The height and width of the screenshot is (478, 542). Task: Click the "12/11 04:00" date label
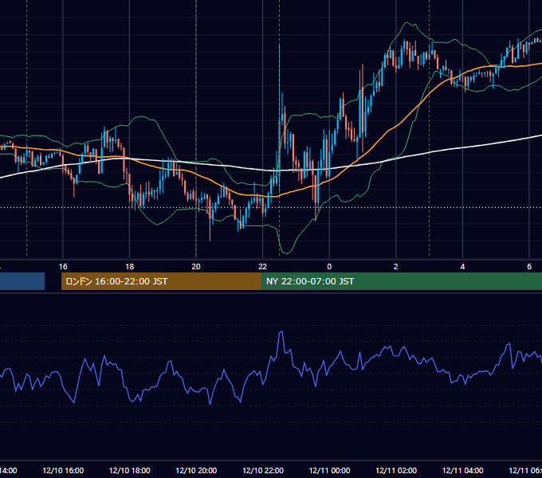pyautogui.click(x=463, y=470)
